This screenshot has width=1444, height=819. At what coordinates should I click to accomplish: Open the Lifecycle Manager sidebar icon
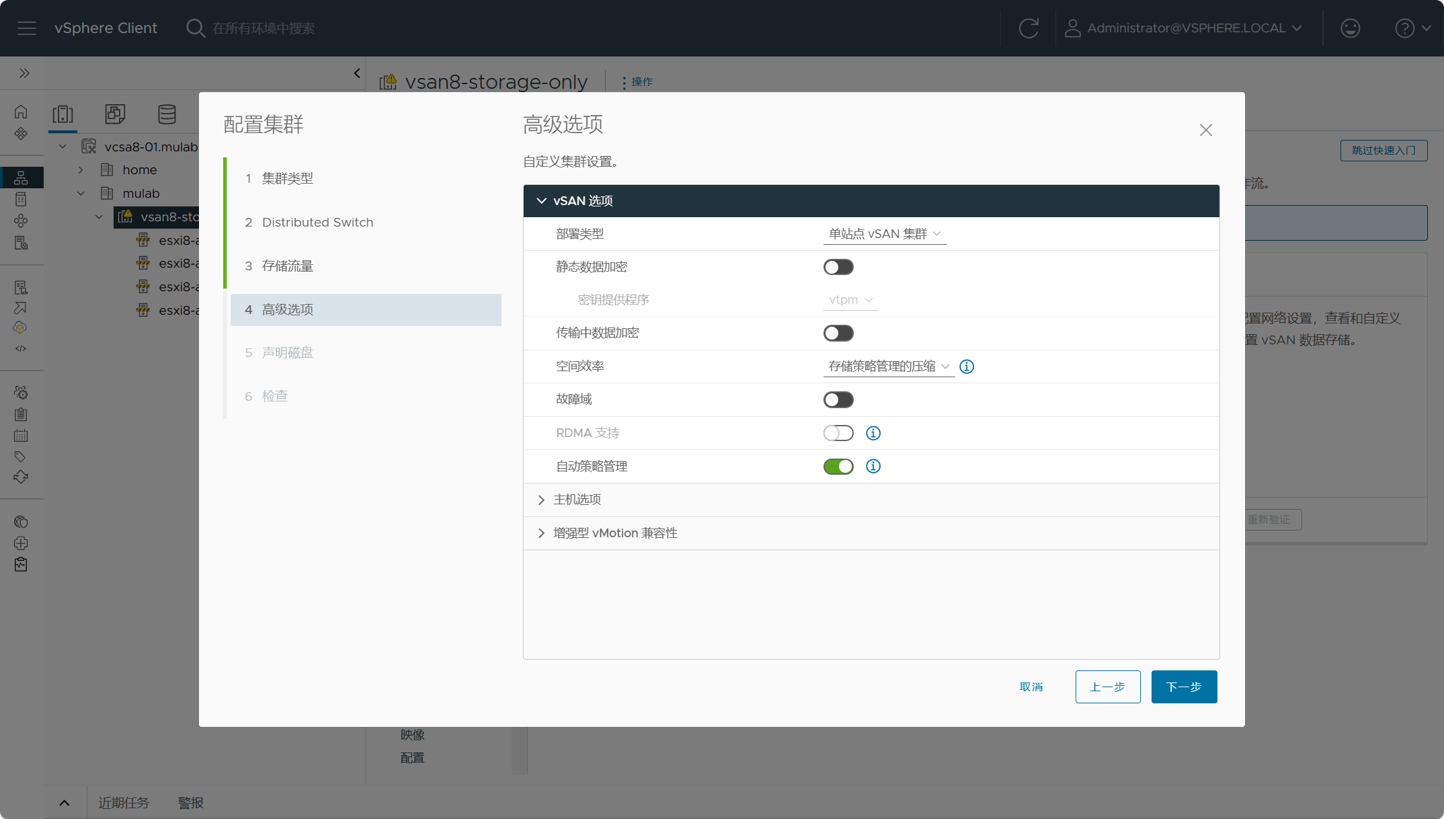[21, 477]
